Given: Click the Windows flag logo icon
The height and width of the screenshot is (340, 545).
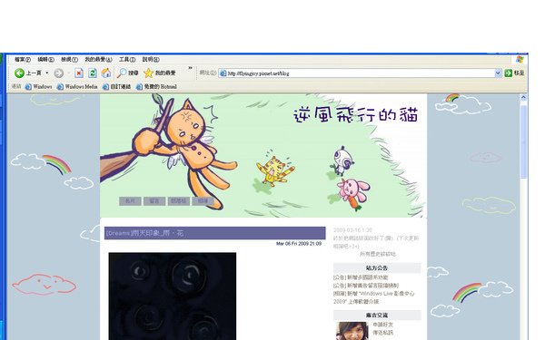Looking at the screenshot, I should pyautogui.click(x=520, y=59).
